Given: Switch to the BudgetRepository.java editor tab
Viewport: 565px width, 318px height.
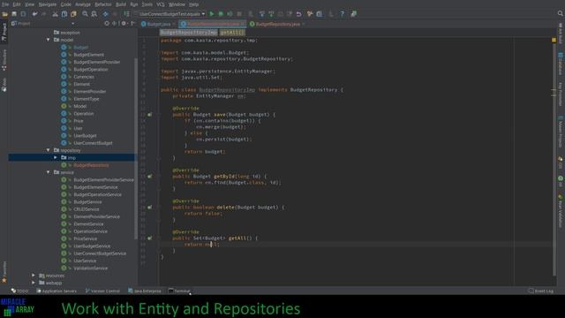Looking at the screenshot, I should (x=278, y=24).
